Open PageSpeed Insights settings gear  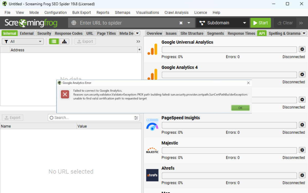coord(302,125)
